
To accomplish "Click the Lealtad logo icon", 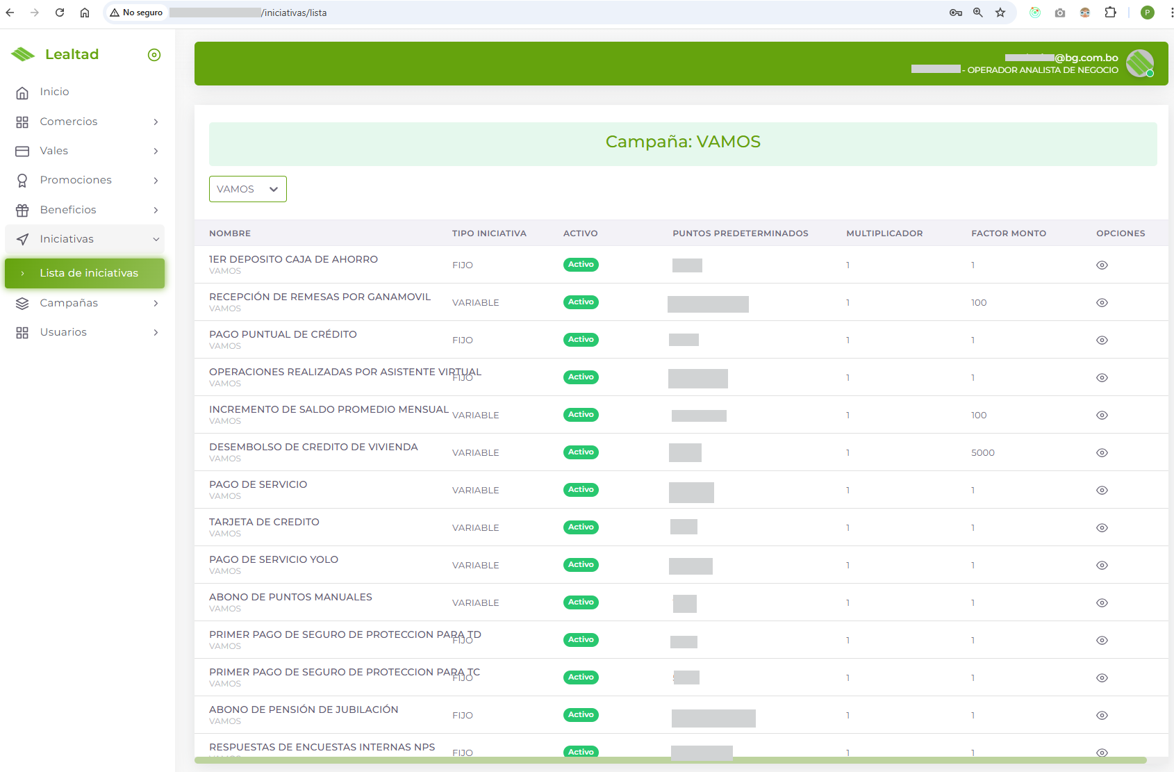I will tap(23, 54).
